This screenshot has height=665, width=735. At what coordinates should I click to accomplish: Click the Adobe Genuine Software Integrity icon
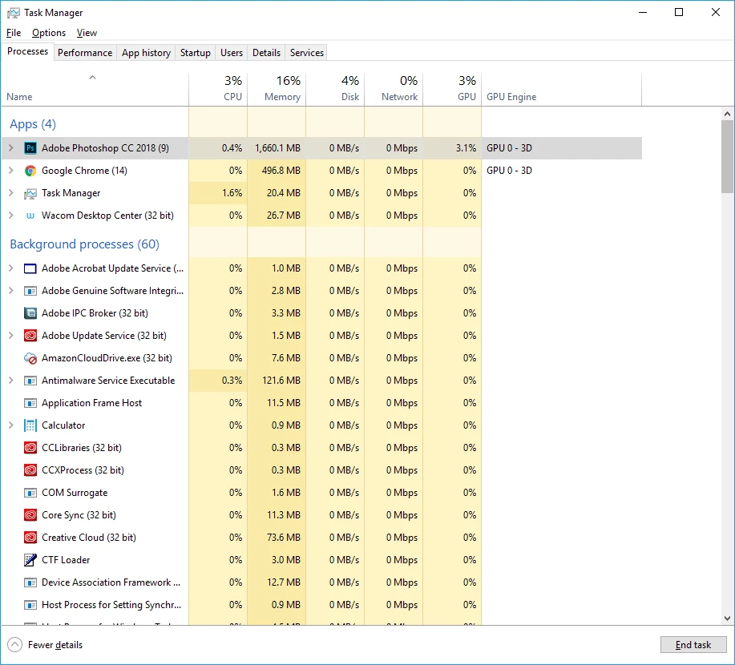click(30, 291)
